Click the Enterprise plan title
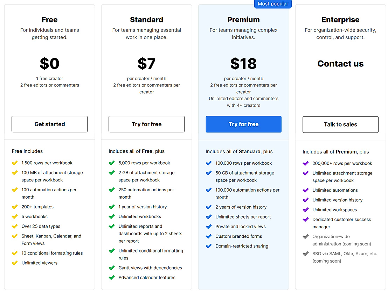Image resolution: width=388 pixels, height=293 pixels. [340, 20]
